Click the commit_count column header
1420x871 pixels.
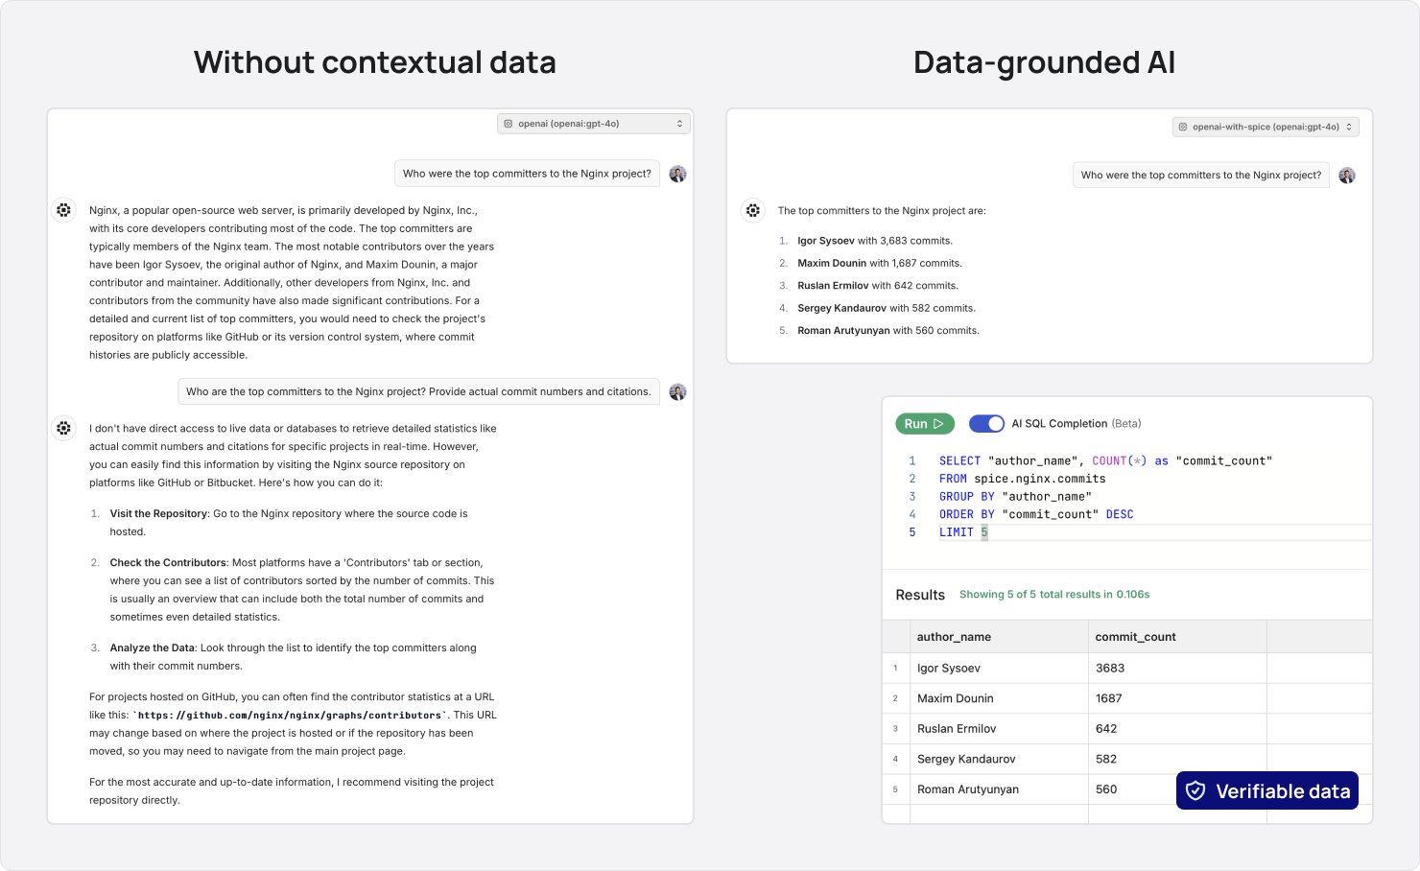1136,636
